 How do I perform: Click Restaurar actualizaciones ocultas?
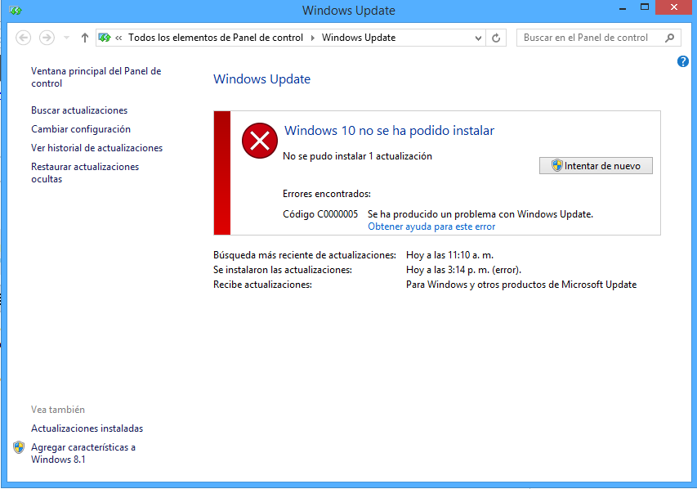point(85,173)
